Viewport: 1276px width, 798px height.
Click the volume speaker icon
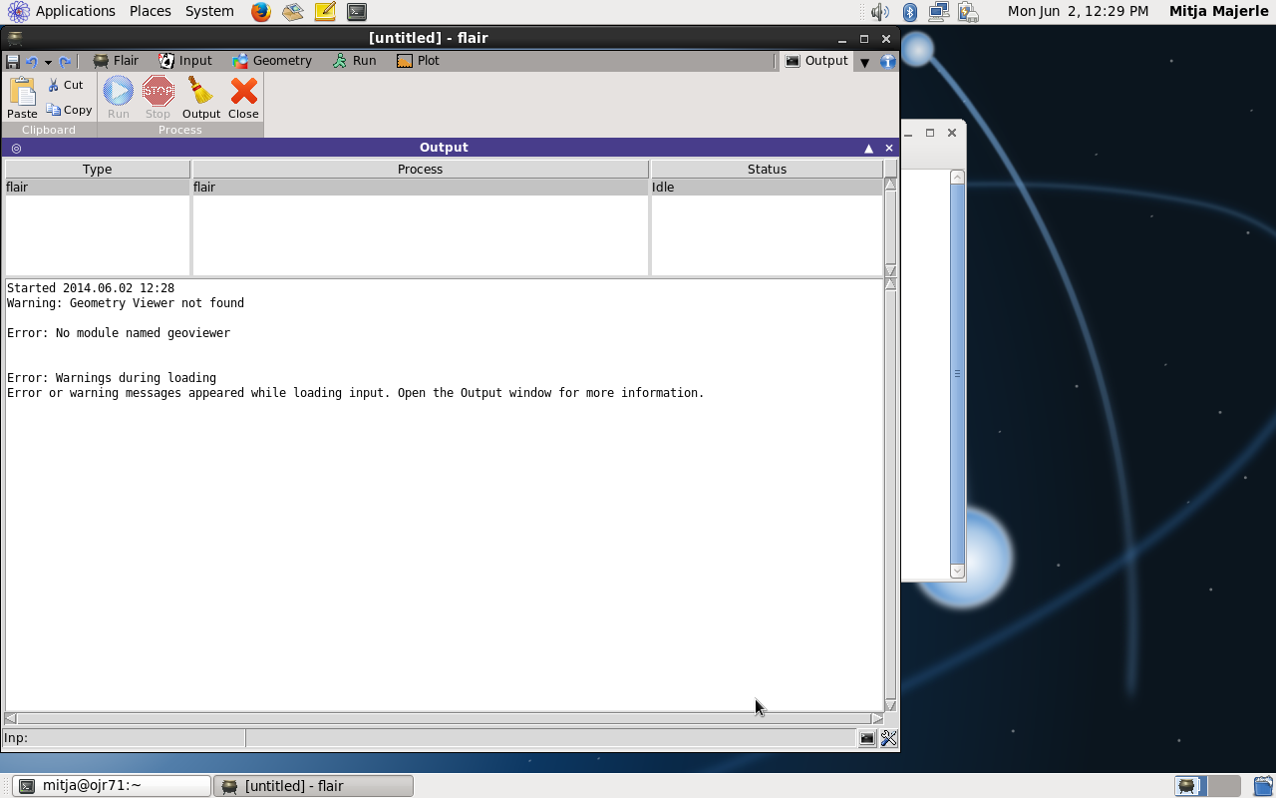[x=879, y=12]
